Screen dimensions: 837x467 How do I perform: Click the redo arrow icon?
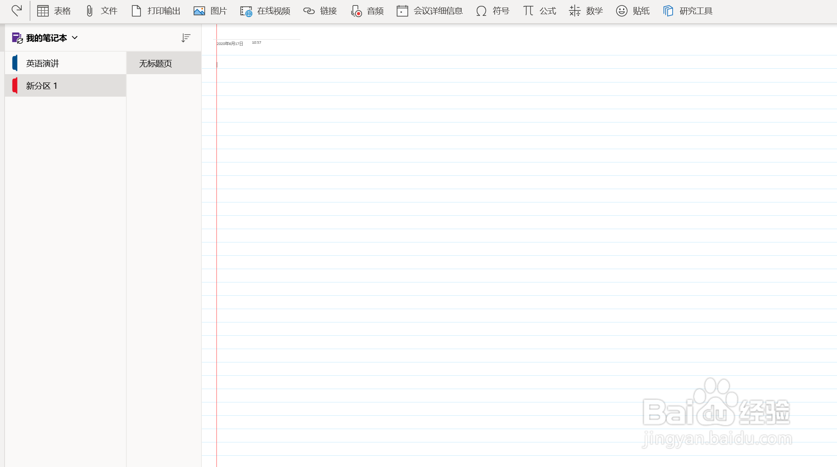coord(16,10)
